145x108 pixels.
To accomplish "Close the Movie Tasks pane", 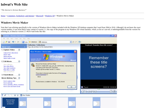I will (25, 47).
